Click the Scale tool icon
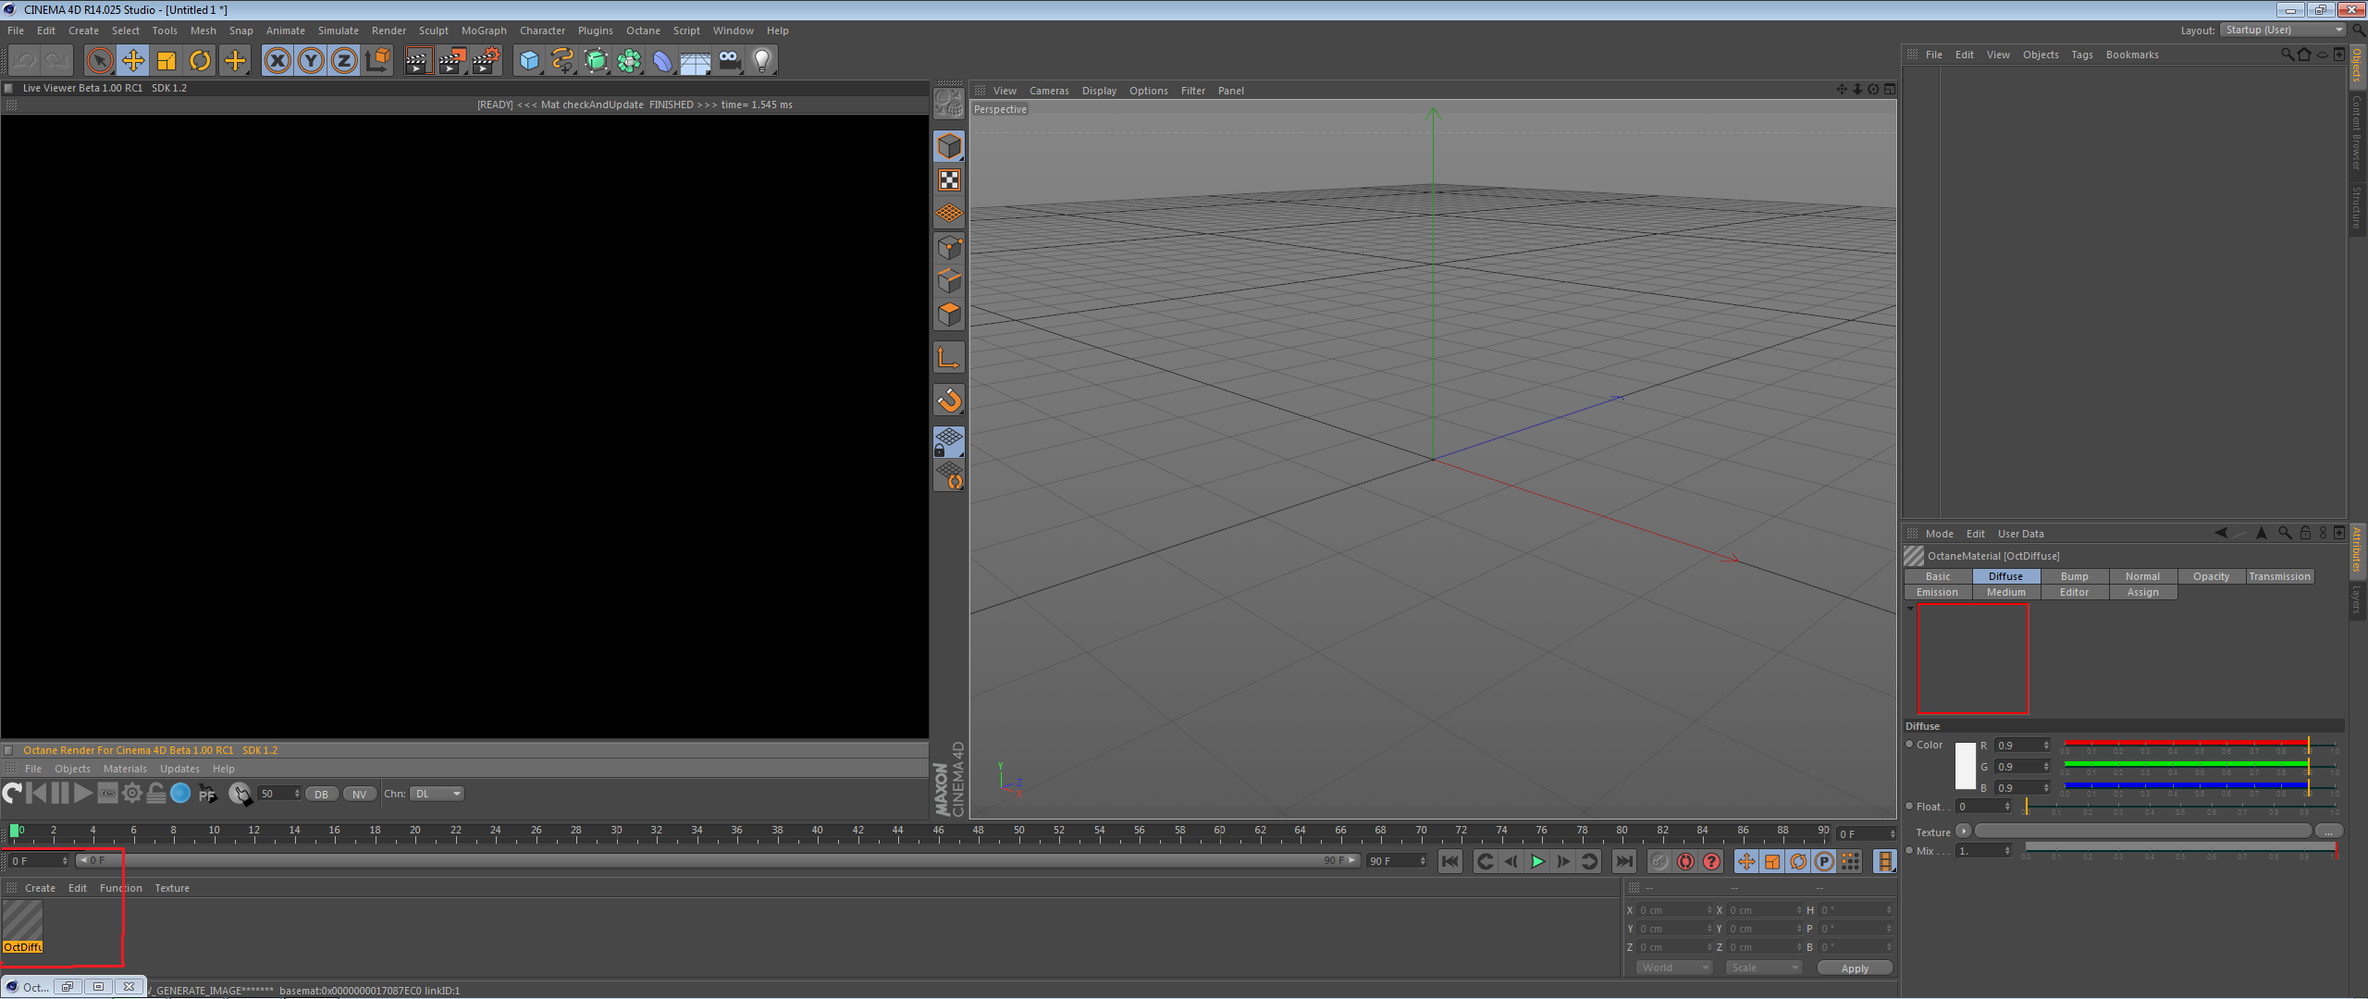The width and height of the screenshot is (2368, 999). pos(166,61)
